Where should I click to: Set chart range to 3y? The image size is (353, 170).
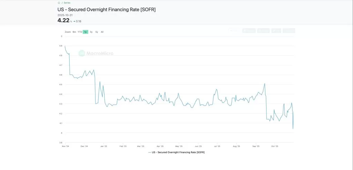pyautogui.click(x=91, y=32)
